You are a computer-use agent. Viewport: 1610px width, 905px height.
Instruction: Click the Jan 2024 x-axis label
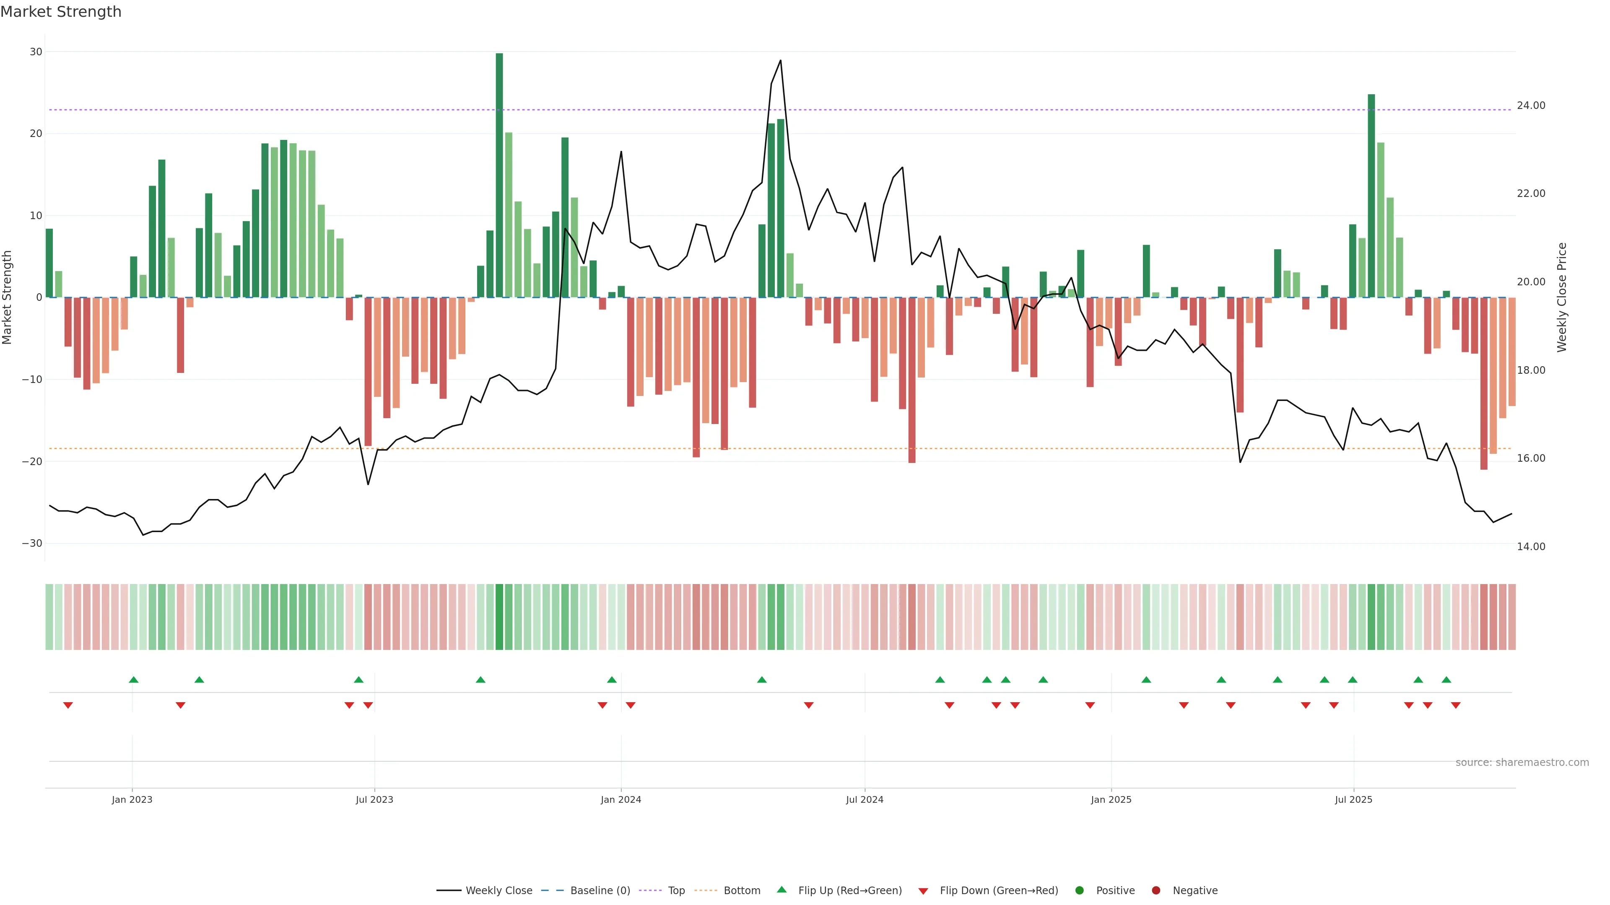(x=621, y=799)
